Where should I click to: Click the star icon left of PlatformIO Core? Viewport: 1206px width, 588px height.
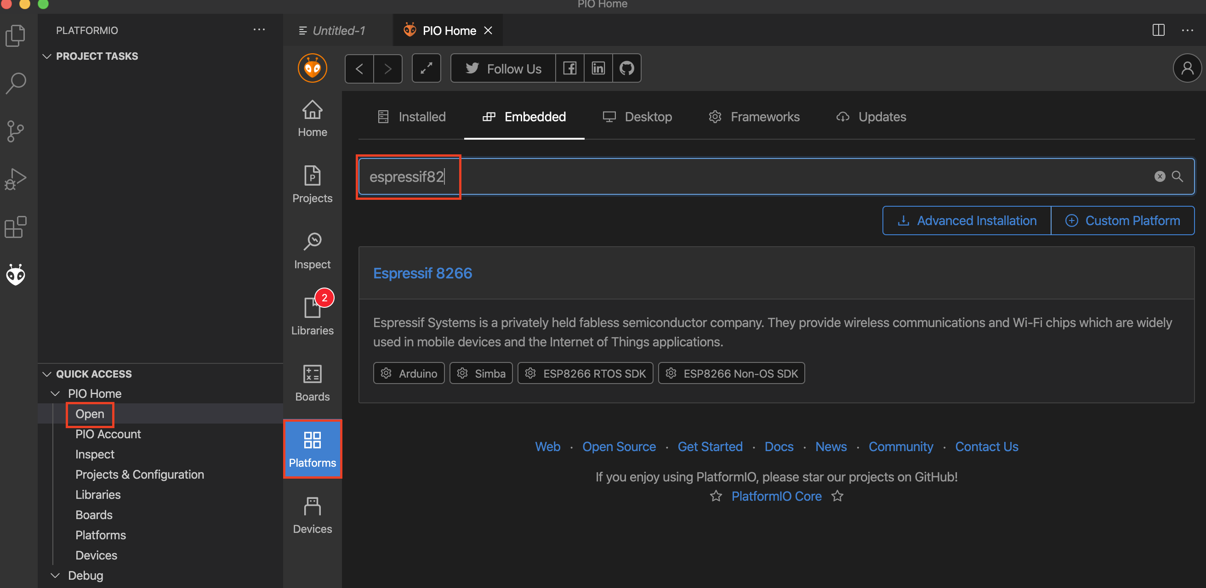pos(716,496)
